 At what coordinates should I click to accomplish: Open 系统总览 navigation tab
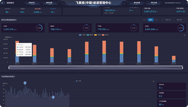[32, 3]
